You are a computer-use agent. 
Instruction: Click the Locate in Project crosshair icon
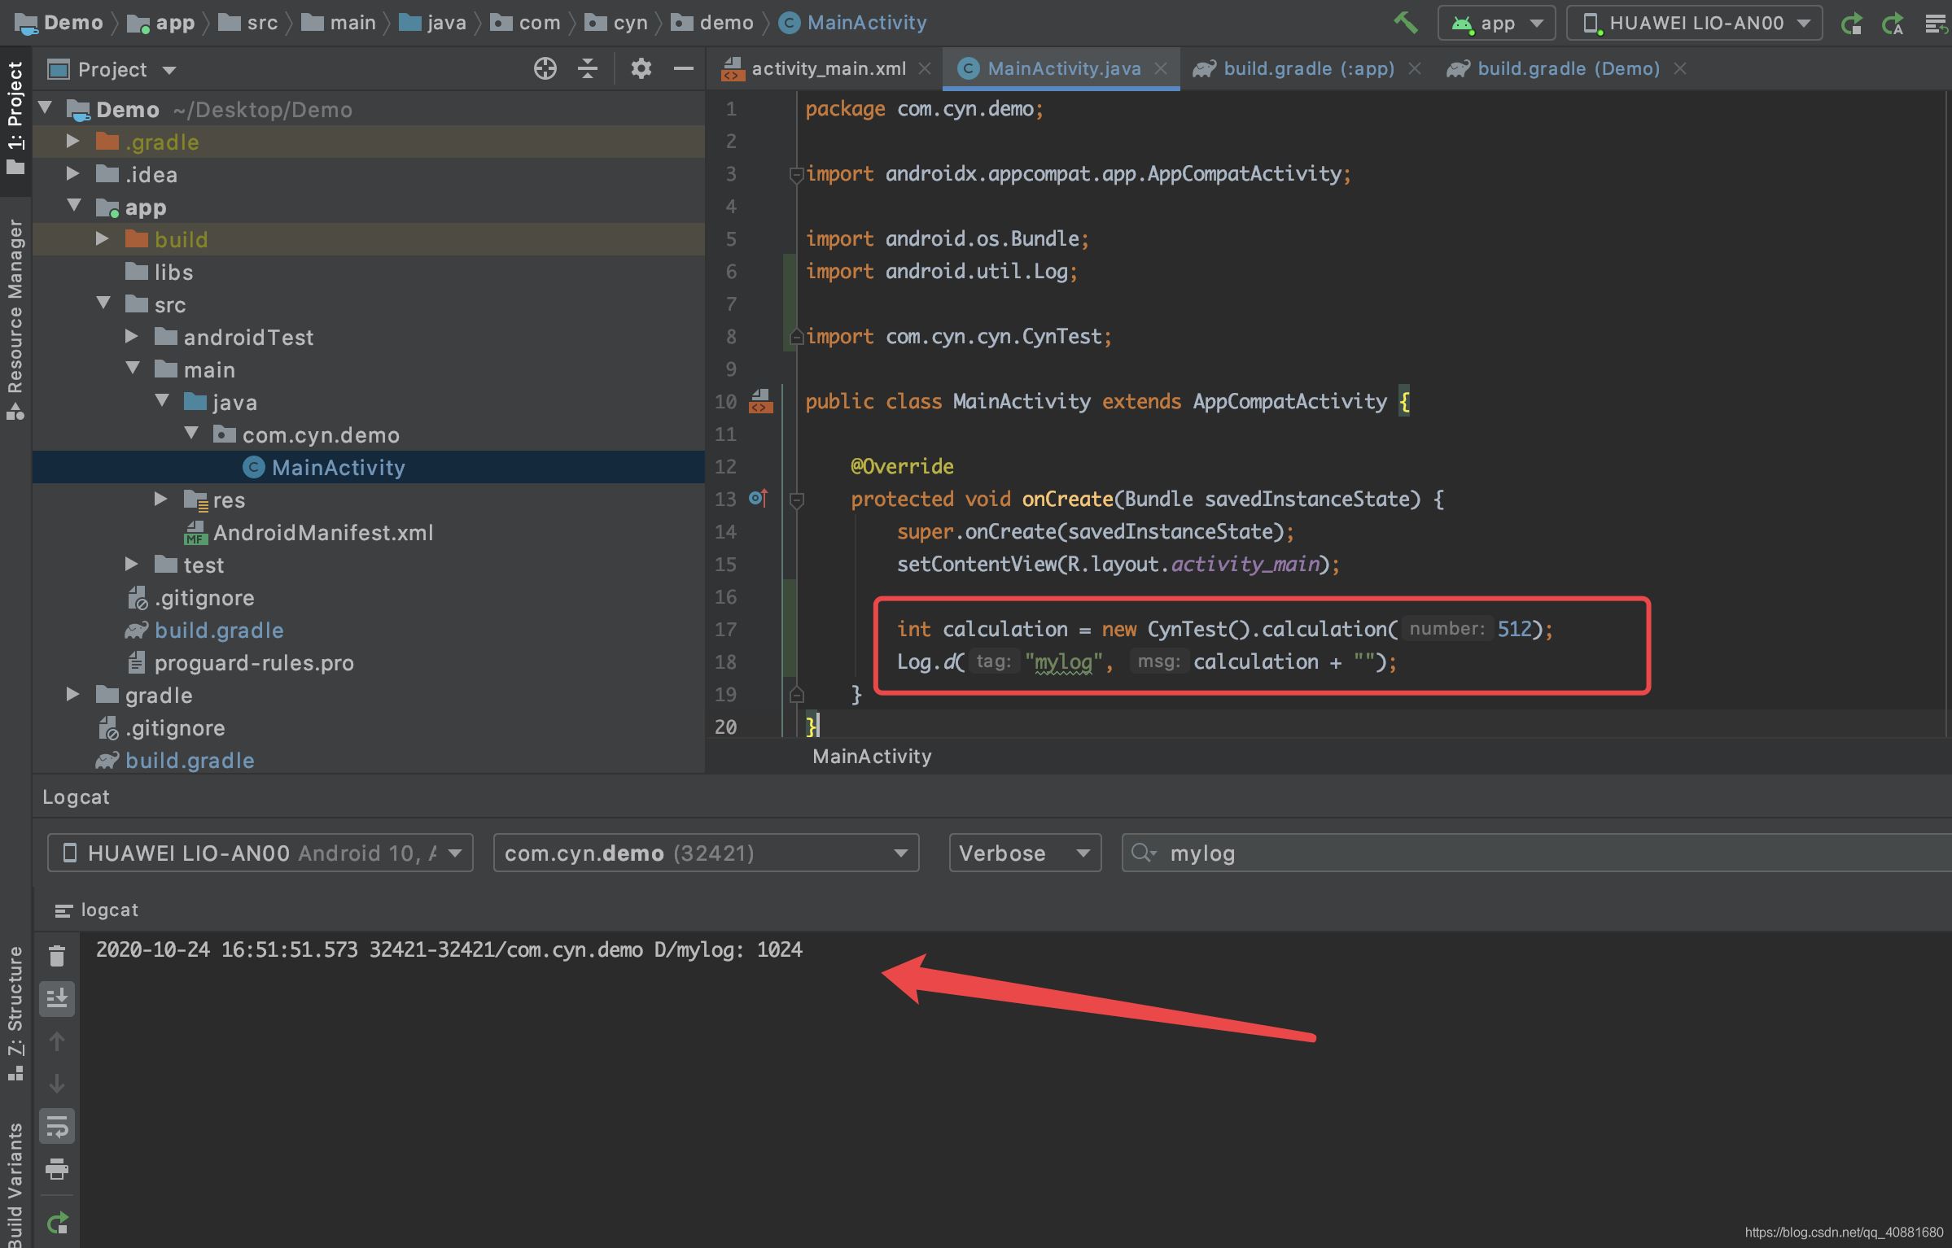(545, 69)
